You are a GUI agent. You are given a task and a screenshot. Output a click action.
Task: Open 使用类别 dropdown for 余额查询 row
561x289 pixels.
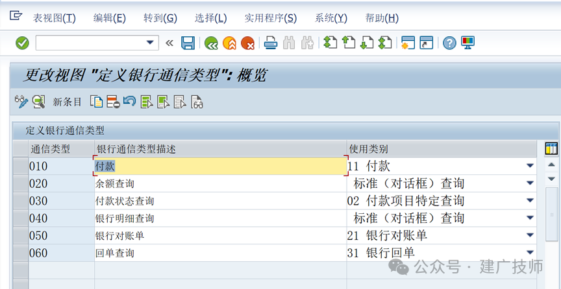530,183
